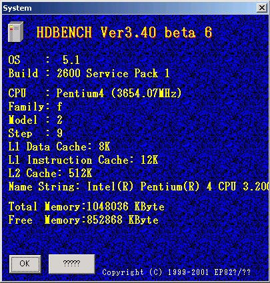This screenshot has height=283, width=270.
Task: Click the OK button
Action: [25, 264]
